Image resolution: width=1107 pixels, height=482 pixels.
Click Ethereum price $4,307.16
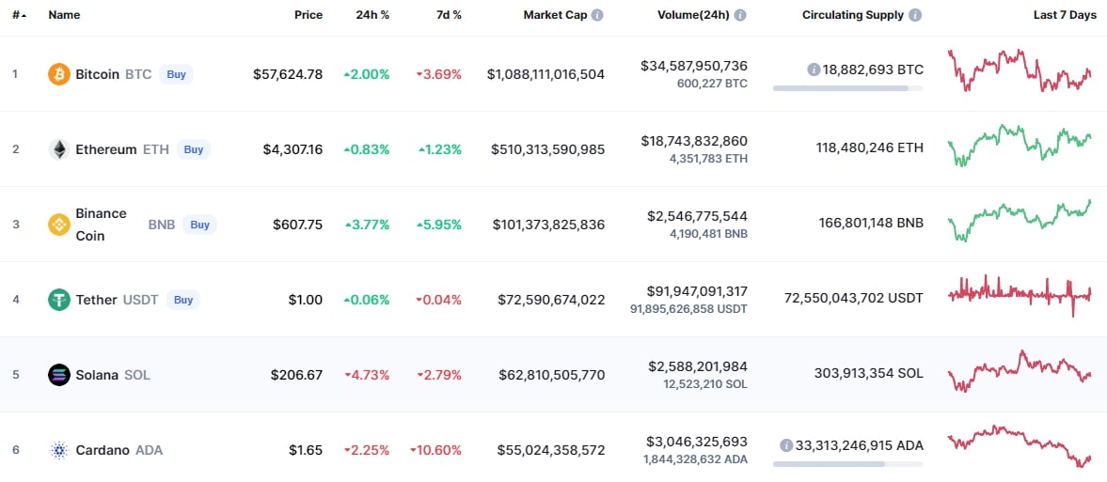point(293,149)
